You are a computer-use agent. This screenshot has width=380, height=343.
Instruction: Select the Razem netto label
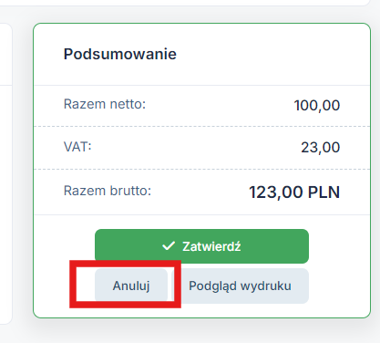point(105,104)
